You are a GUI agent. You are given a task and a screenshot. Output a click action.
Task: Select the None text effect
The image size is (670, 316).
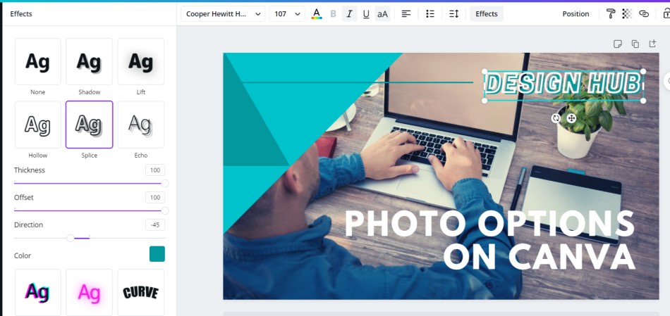(x=38, y=61)
